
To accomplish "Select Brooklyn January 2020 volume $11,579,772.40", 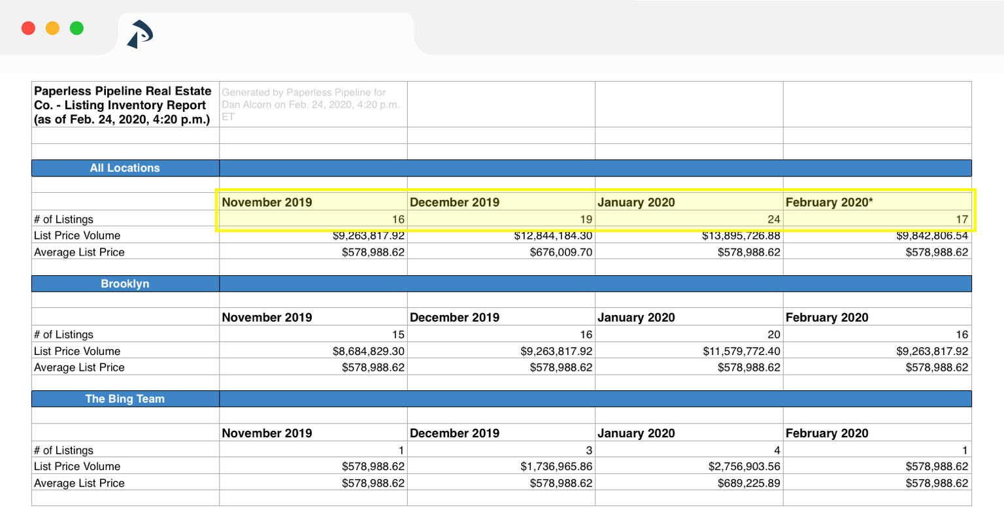I will click(x=741, y=351).
